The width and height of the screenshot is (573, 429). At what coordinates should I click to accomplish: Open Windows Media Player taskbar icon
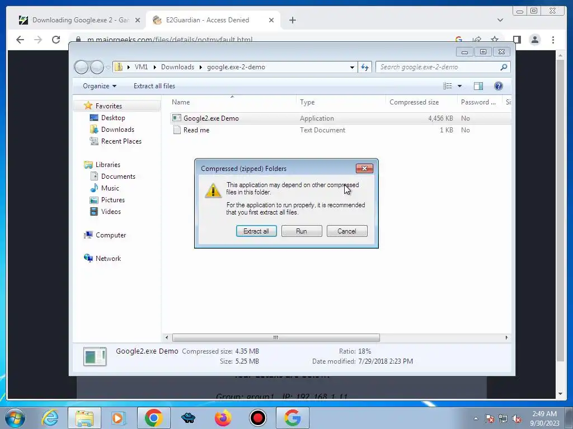coord(118,418)
